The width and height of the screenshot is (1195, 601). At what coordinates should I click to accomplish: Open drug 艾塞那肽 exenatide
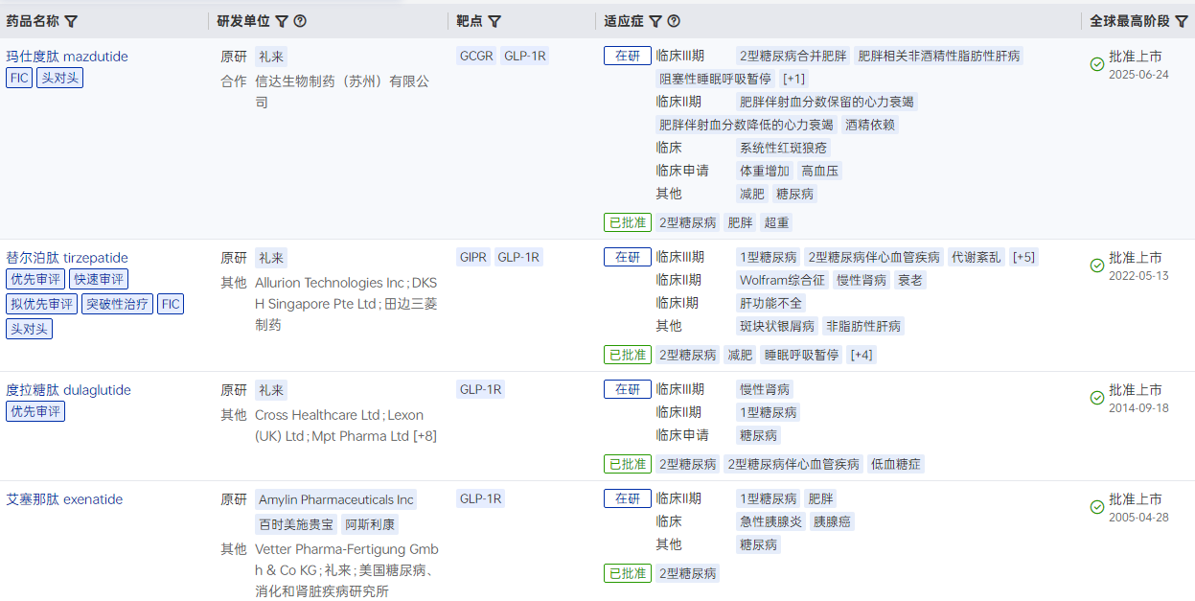64,499
